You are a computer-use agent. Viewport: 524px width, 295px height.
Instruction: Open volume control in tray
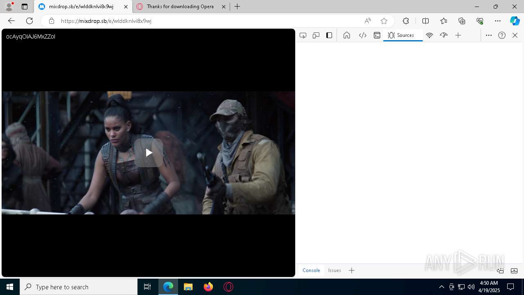point(471,287)
